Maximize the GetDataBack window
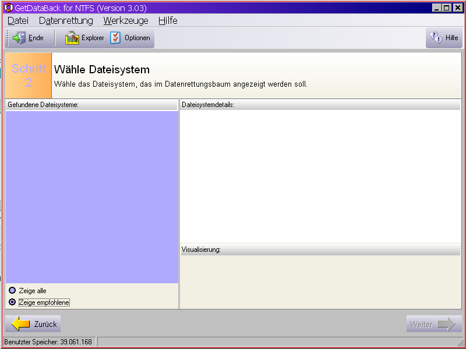Viewport: 466px width, 349px height. tap(447, 8)
